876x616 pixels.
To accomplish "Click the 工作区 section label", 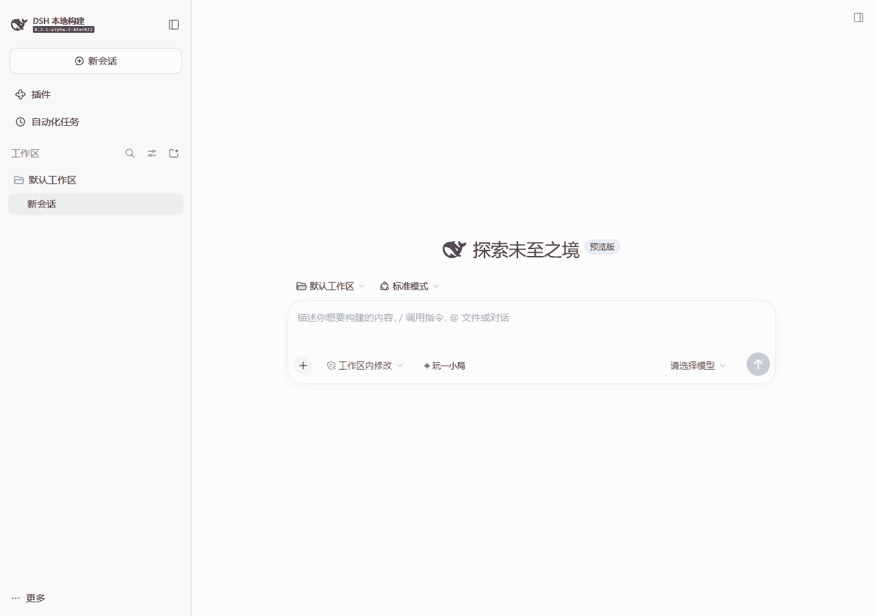I will (25, 153).
